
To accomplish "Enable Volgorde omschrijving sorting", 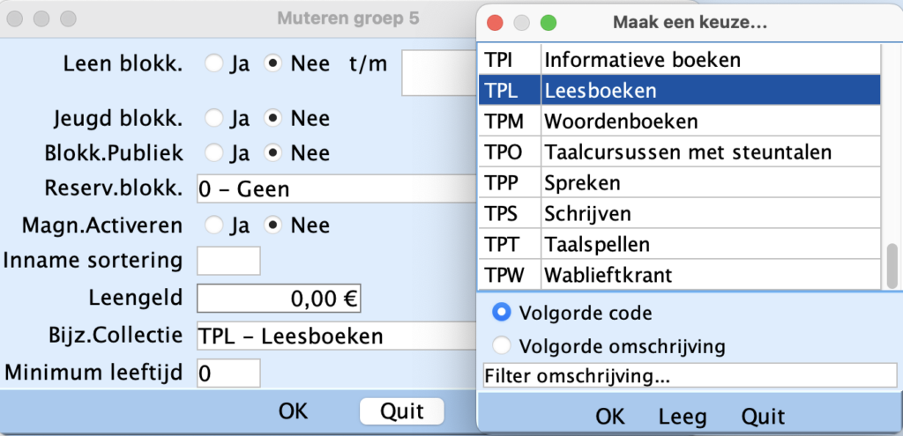I will point(502,344).
